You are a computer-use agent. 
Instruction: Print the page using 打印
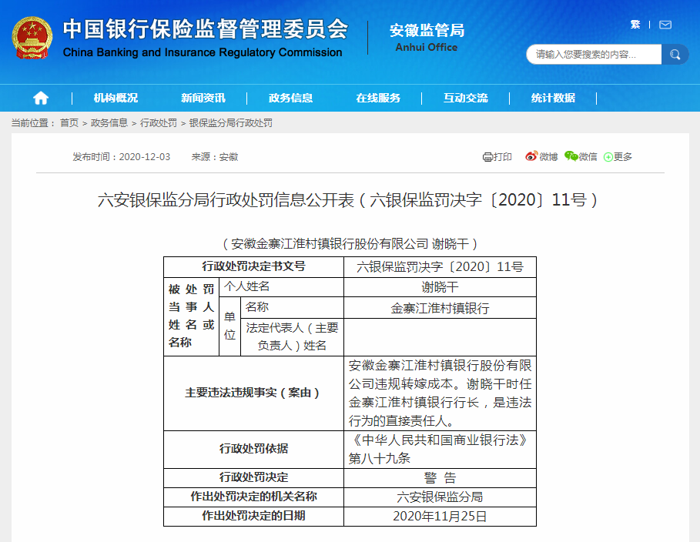[x=497, y=157]
